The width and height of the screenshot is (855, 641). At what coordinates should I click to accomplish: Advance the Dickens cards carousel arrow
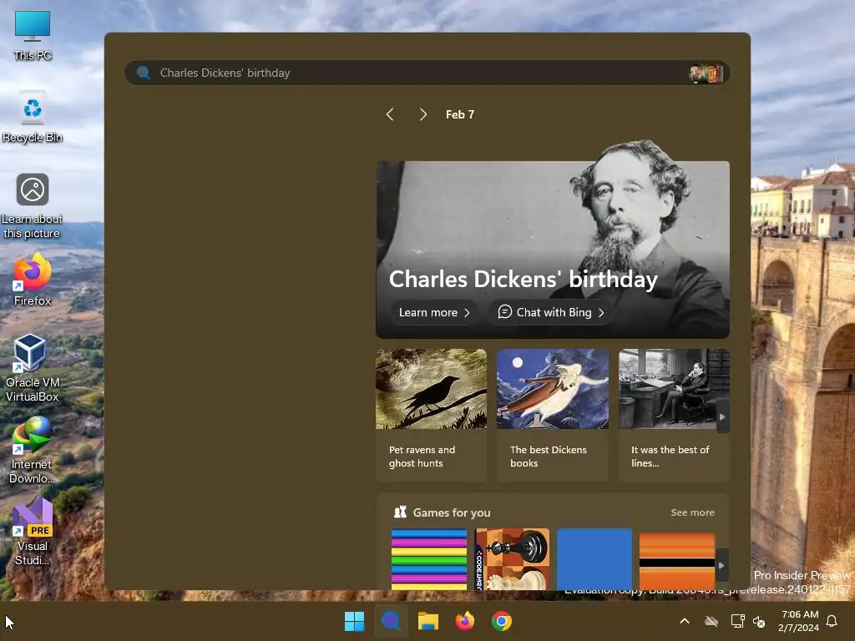(x=722, y=417)
